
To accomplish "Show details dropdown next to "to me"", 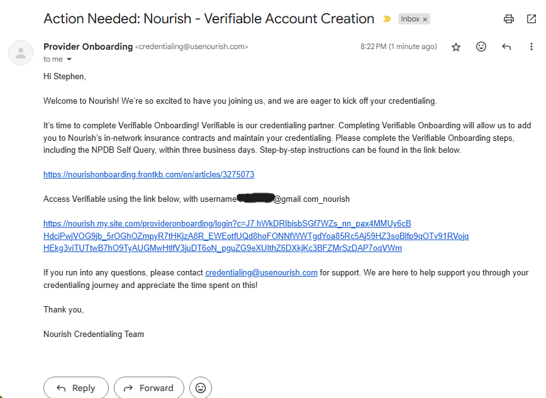I will 69,59.
